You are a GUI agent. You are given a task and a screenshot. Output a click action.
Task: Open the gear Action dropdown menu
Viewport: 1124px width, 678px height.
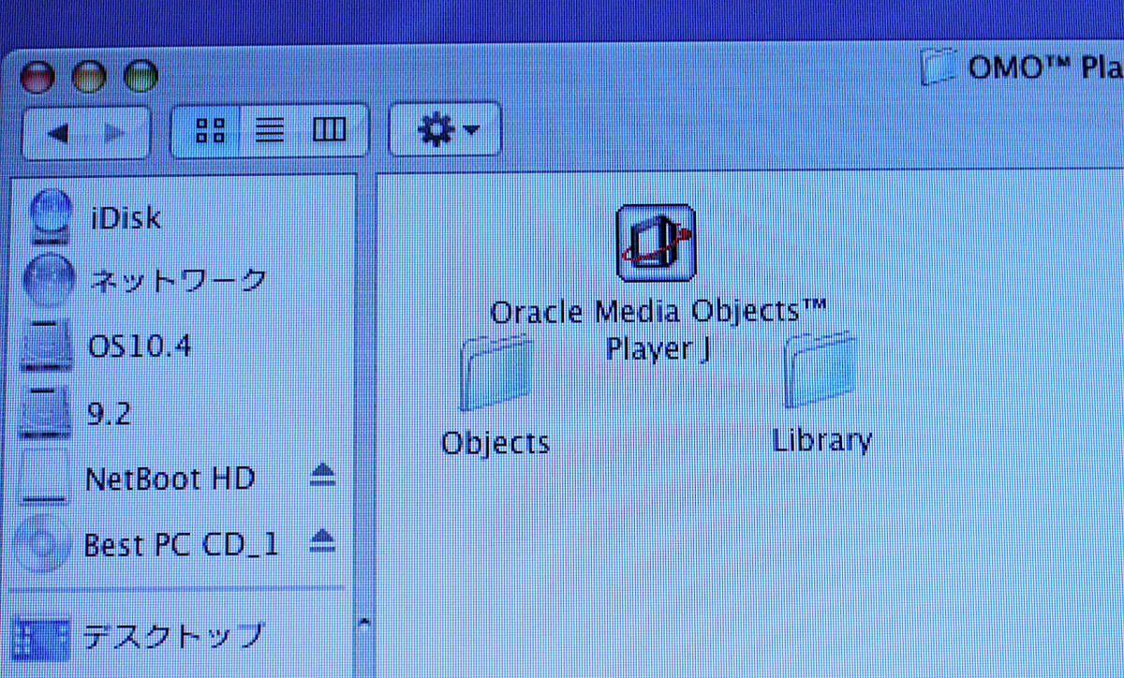pos(446,129)
